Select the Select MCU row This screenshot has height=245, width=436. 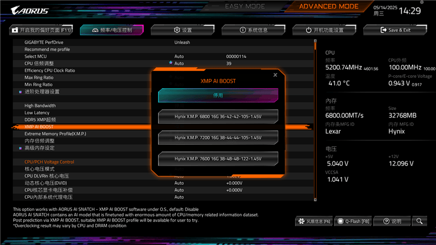click(x=163, y=57)
